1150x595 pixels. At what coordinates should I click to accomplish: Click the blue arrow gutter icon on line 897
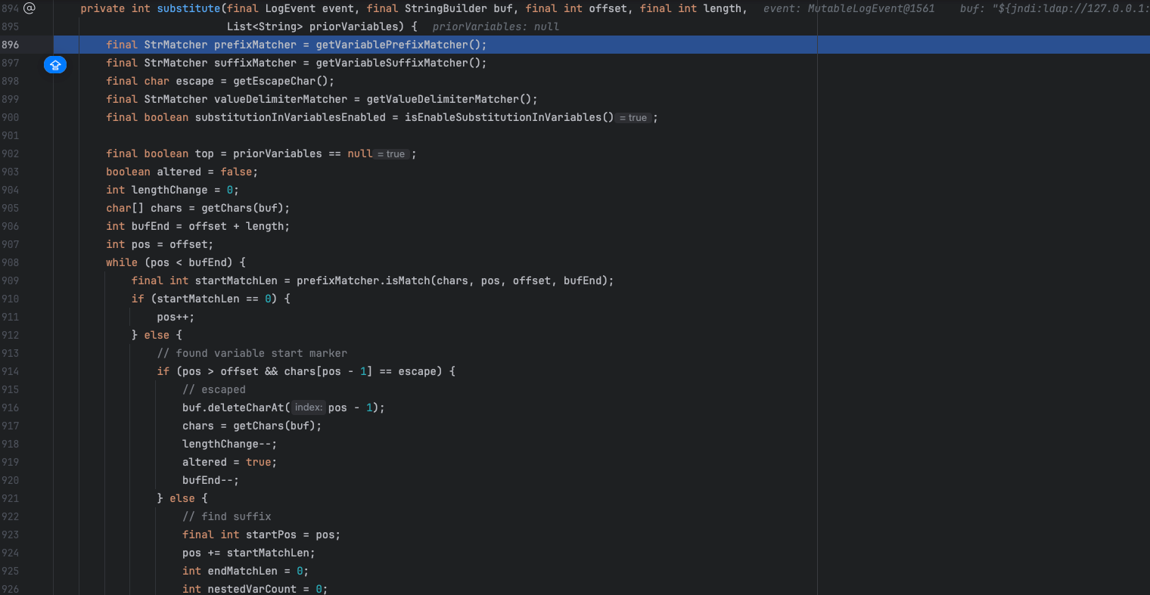pos(55,65)
